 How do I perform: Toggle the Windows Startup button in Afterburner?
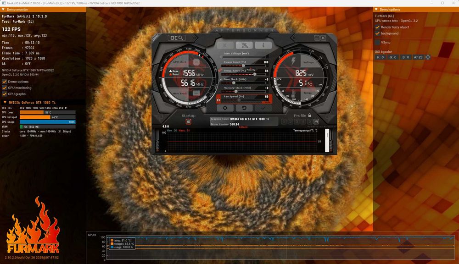189,121
